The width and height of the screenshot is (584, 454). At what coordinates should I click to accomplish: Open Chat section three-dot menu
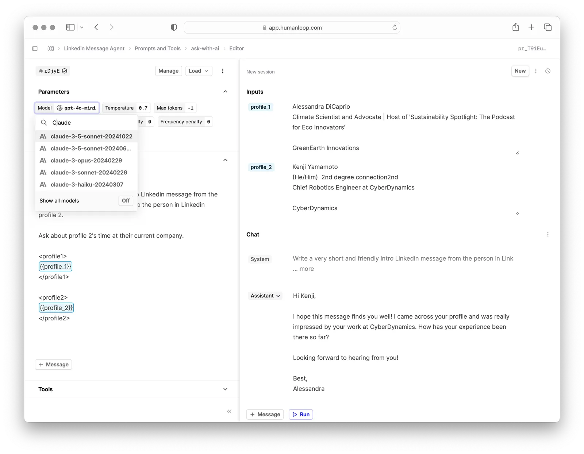coord(548,234)
